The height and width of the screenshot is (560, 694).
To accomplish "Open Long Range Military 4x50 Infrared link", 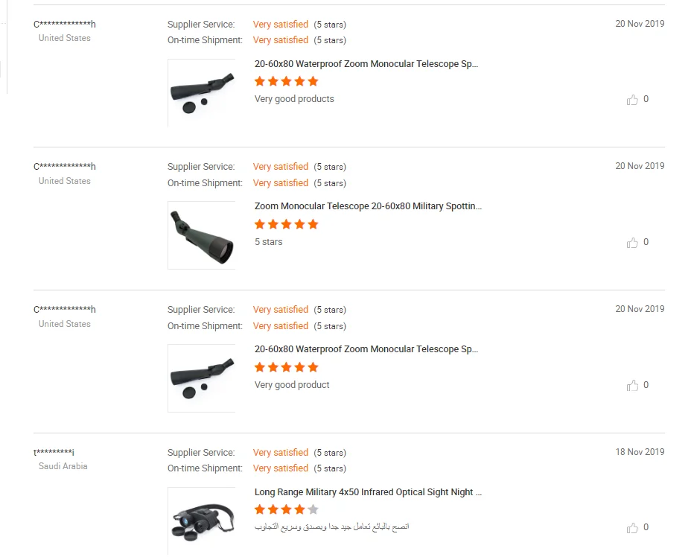I will pos(368,492).
